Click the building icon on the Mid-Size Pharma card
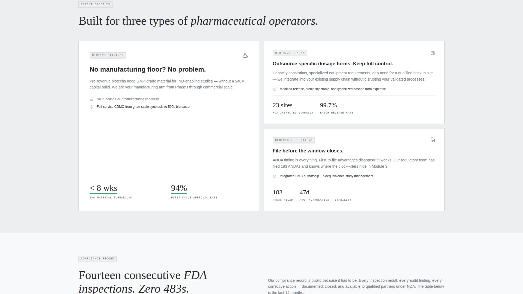 433,53
